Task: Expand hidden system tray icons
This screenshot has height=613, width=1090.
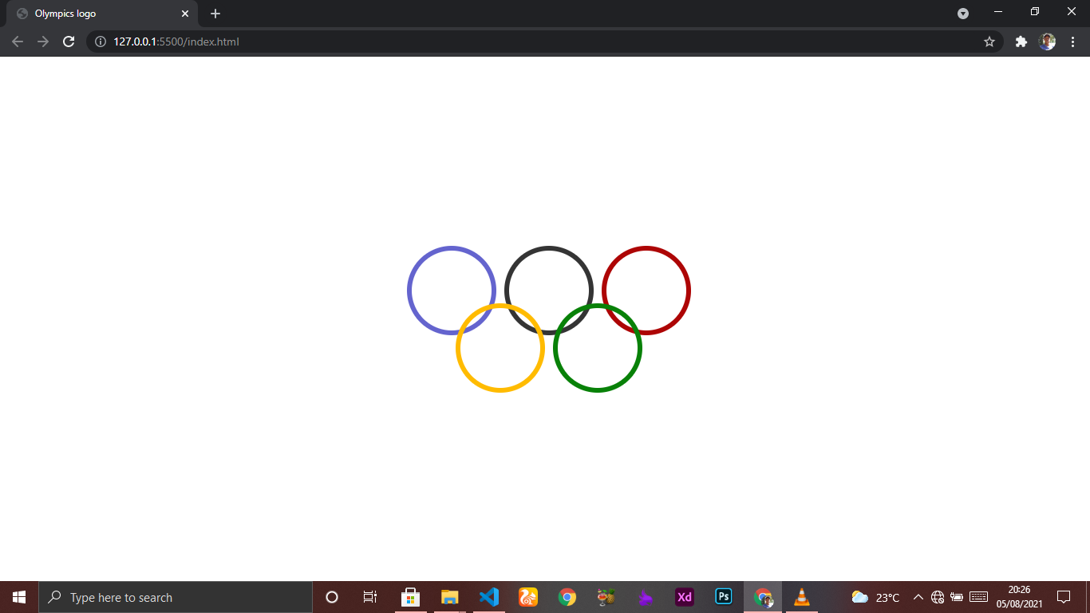Action: pos(918,597)
